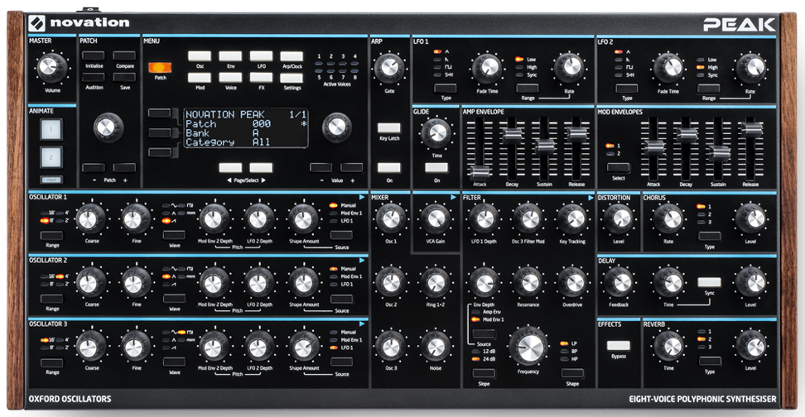Click the Arp Gate knob

[389, 68]
